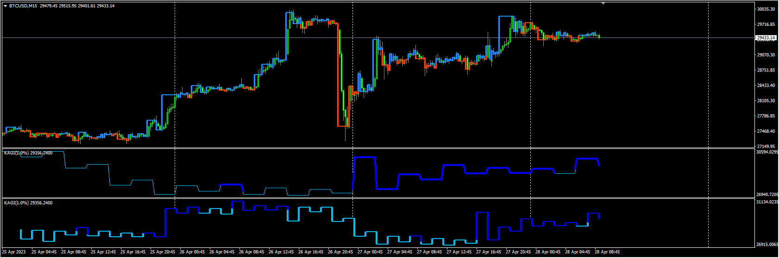Click the 28433.40 price scale level
This screenshot has width=779, height=258.
(x=766, y=86)
